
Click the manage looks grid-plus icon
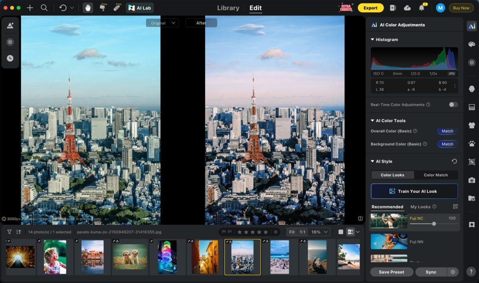(x=455, y=207)
